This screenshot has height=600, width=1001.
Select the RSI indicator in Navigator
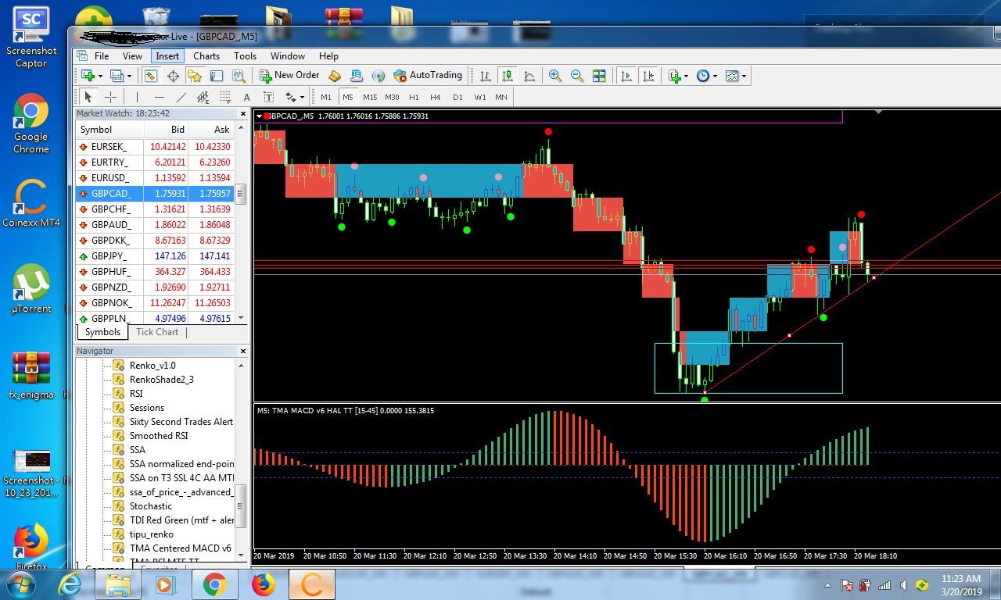click(136, 394)
